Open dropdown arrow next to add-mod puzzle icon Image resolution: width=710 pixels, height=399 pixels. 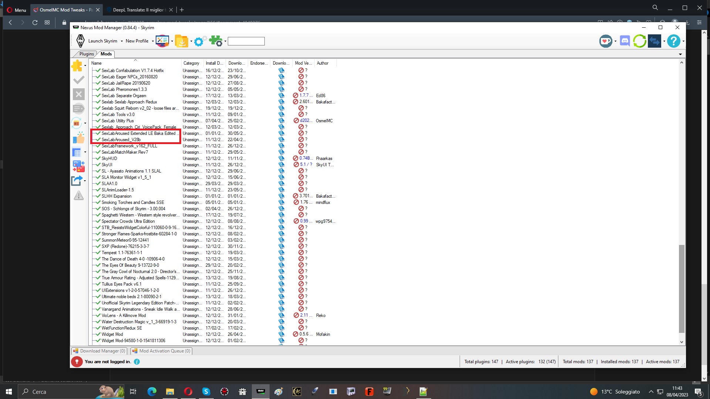(85, 66)
